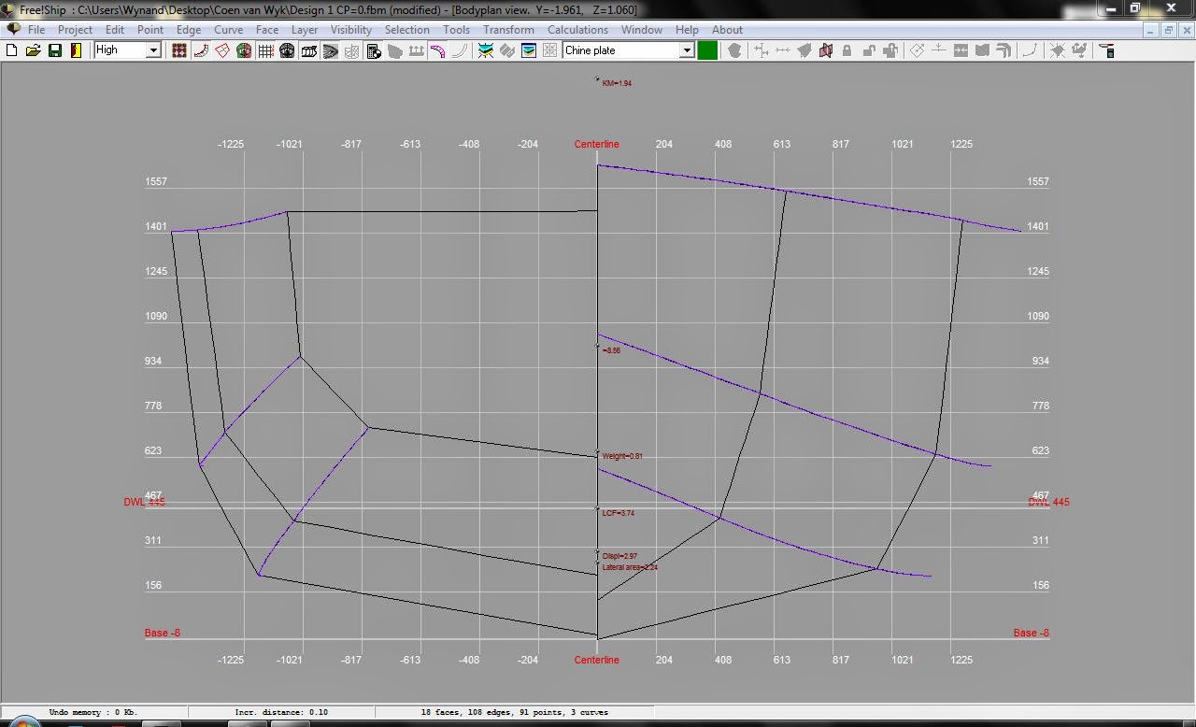Open the Calculations menu

click(577, 30)
